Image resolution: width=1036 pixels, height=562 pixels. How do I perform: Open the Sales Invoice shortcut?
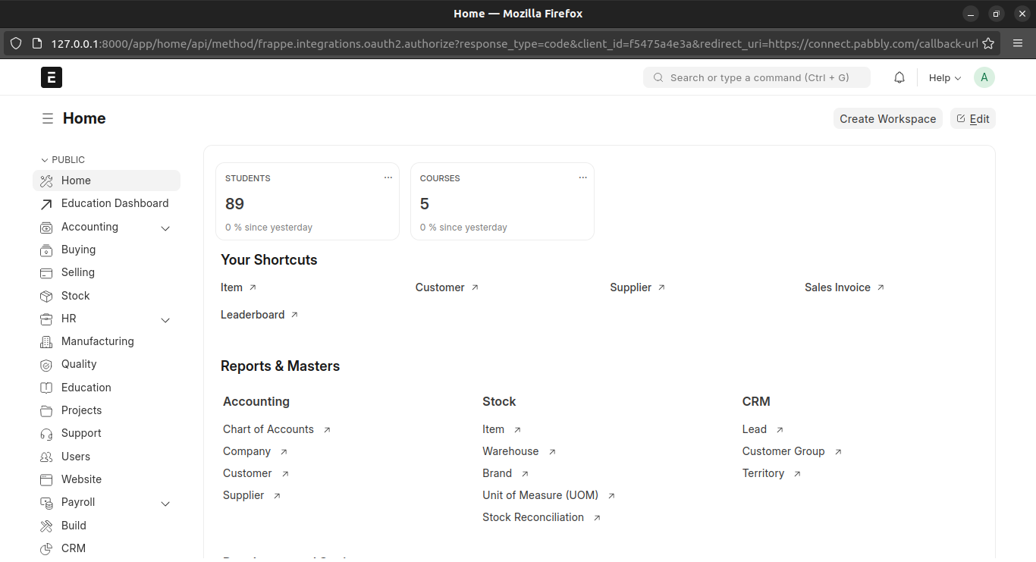pyautogui.click(x=845, y=287)
